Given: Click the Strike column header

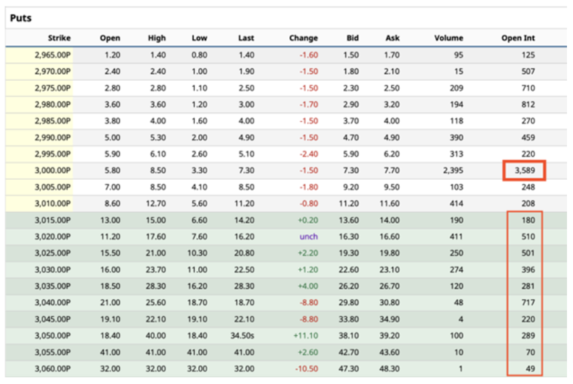Looking at the screenshot, I should pos(59,38).
